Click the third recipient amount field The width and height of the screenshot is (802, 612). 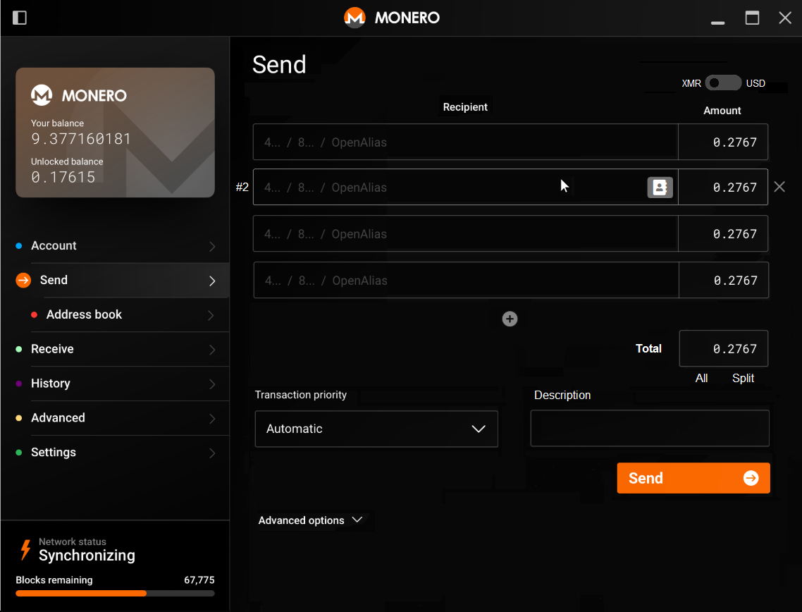tap(723, 233)
